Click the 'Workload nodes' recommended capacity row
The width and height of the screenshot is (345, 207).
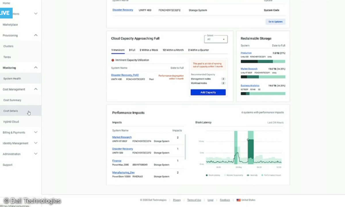[x=208, y=83]
